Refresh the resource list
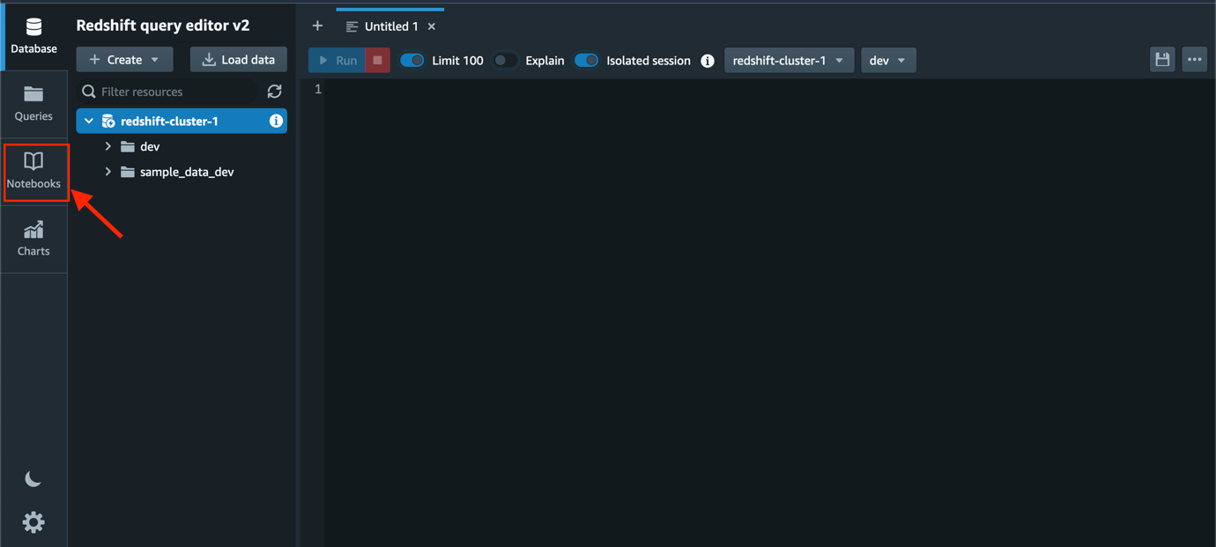1216x547 pixels. 274,92
